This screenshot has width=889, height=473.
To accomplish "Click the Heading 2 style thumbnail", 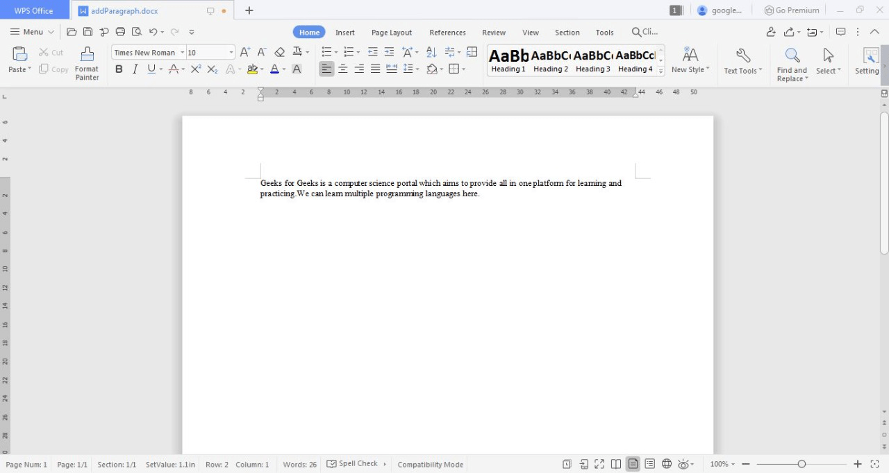I will [550, 59].
